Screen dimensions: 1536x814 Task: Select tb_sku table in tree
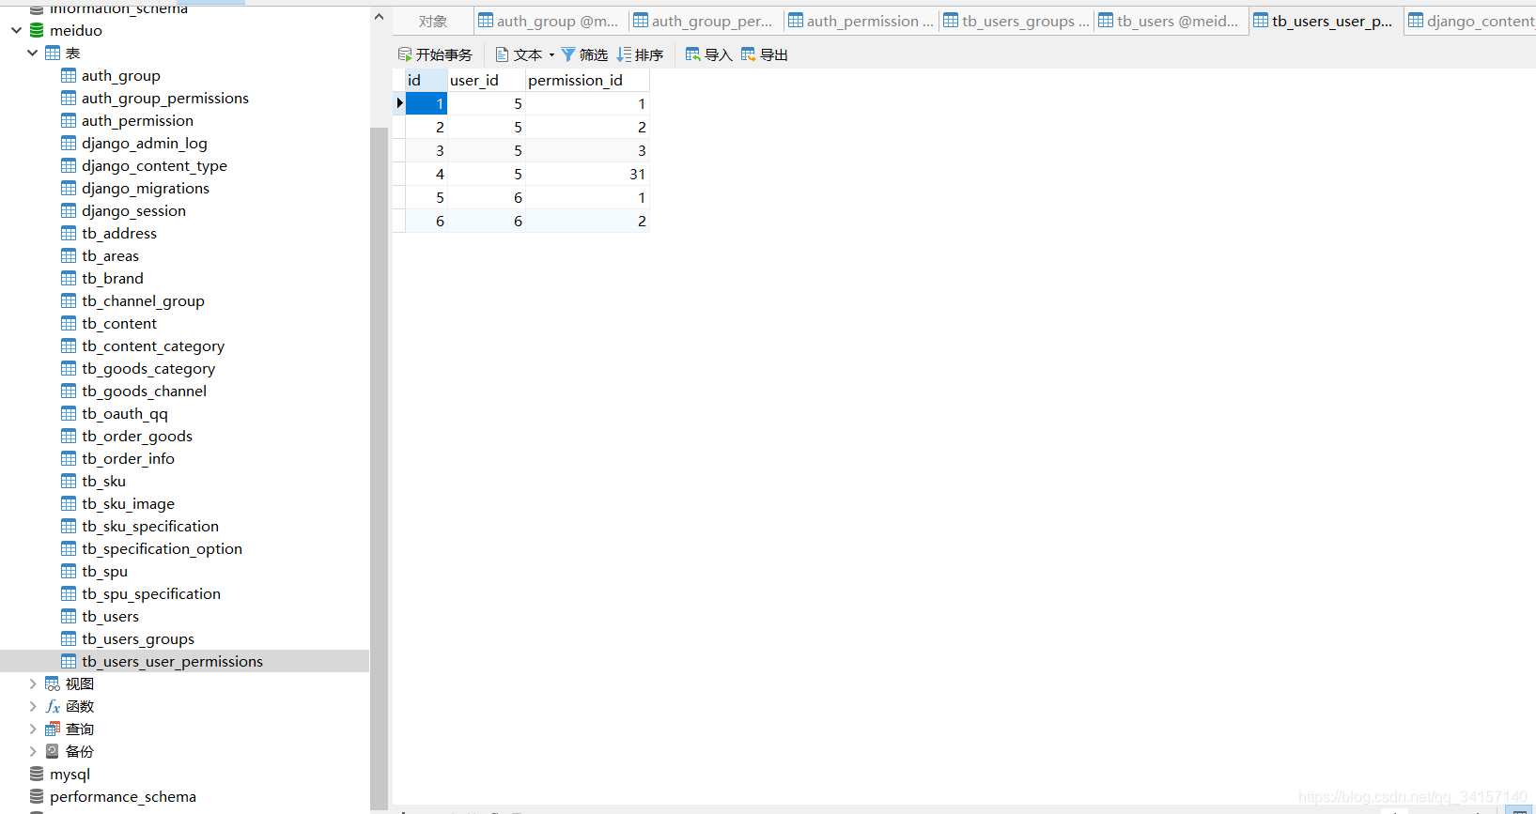tap(103, 481)
